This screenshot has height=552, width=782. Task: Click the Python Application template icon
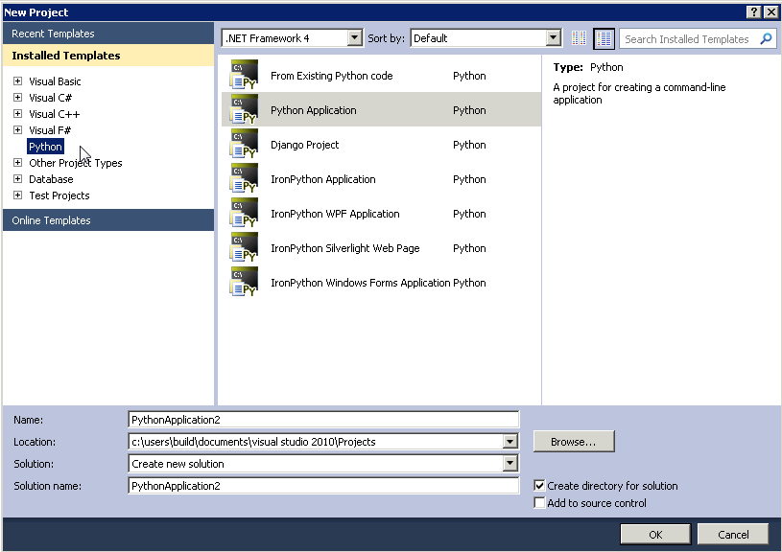(244, 109)
